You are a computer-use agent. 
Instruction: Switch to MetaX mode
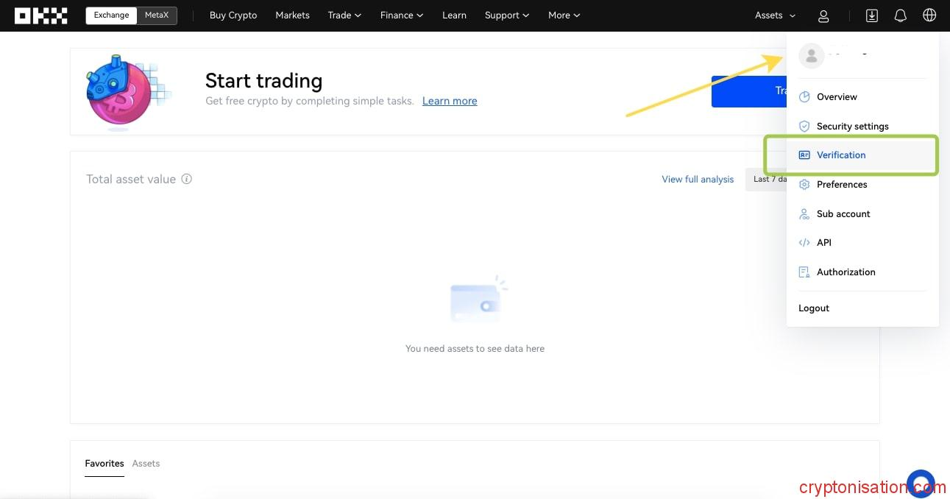[156, 15]
